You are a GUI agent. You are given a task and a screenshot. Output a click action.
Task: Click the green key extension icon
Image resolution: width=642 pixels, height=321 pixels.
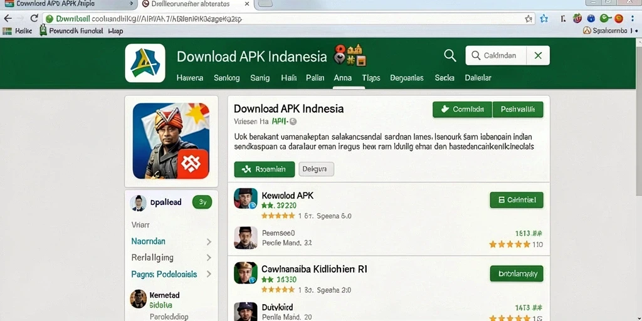click(x=605, y=18)
